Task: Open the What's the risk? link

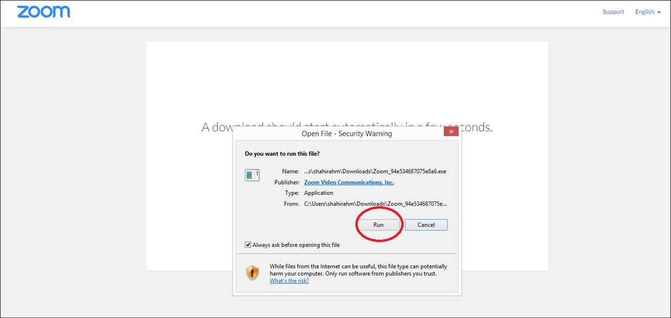Action: (289, 280)
